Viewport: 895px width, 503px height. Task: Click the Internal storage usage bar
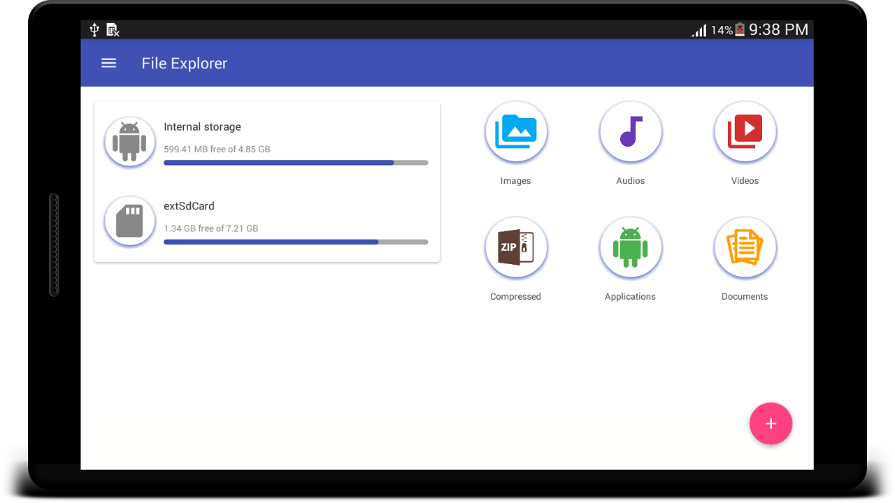(296, 163)
